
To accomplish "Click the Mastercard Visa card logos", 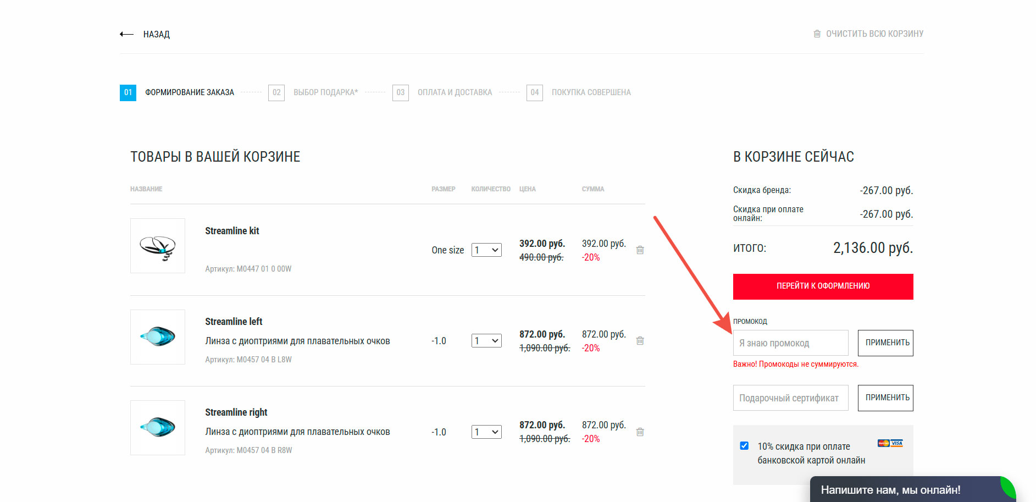I will [890, 443].
